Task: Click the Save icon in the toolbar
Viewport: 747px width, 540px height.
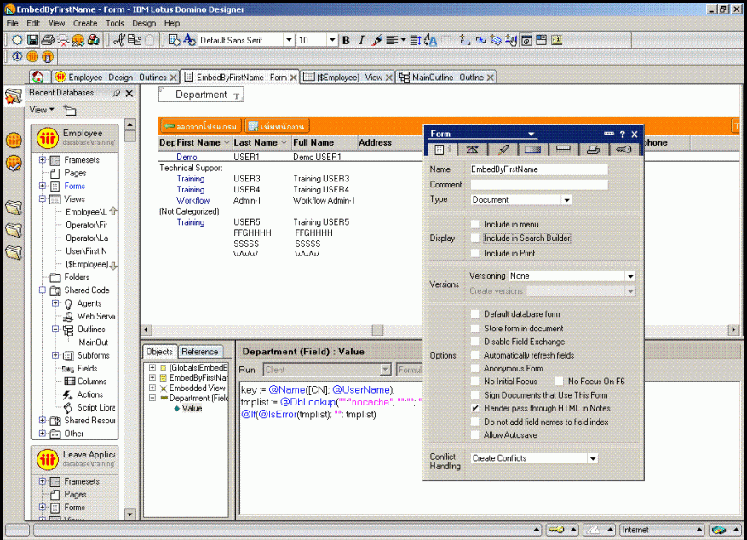Action: (32, 40)
